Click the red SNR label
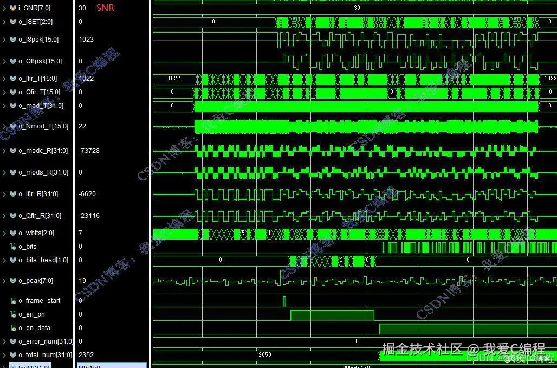Image resolution: width=557 pixels, height=368 pixels. 105,8
